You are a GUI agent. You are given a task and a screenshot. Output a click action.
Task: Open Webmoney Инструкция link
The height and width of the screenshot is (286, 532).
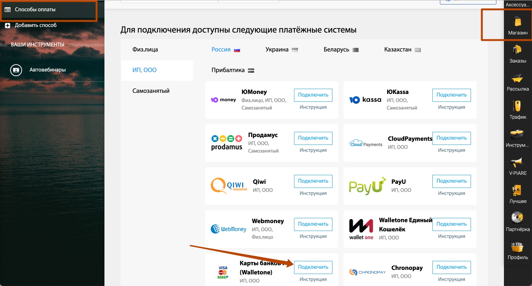[313, 236]
